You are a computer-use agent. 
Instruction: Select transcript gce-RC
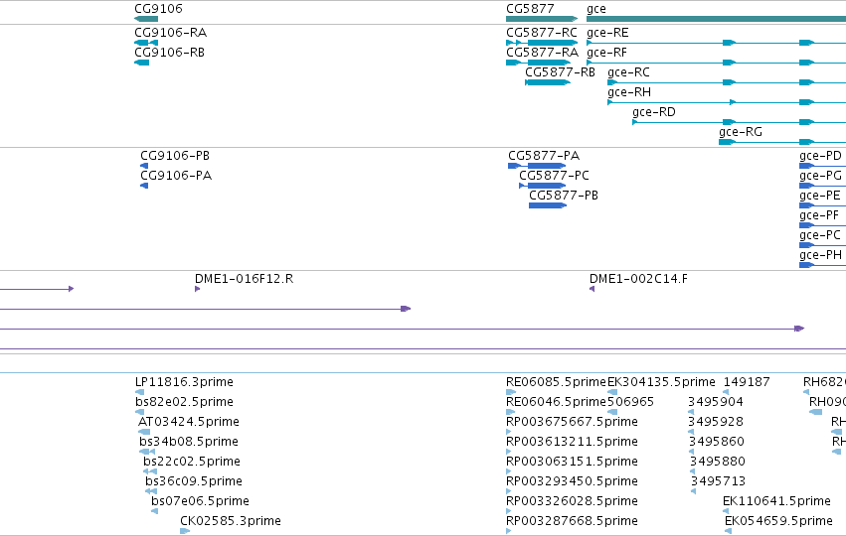point(727,82)
